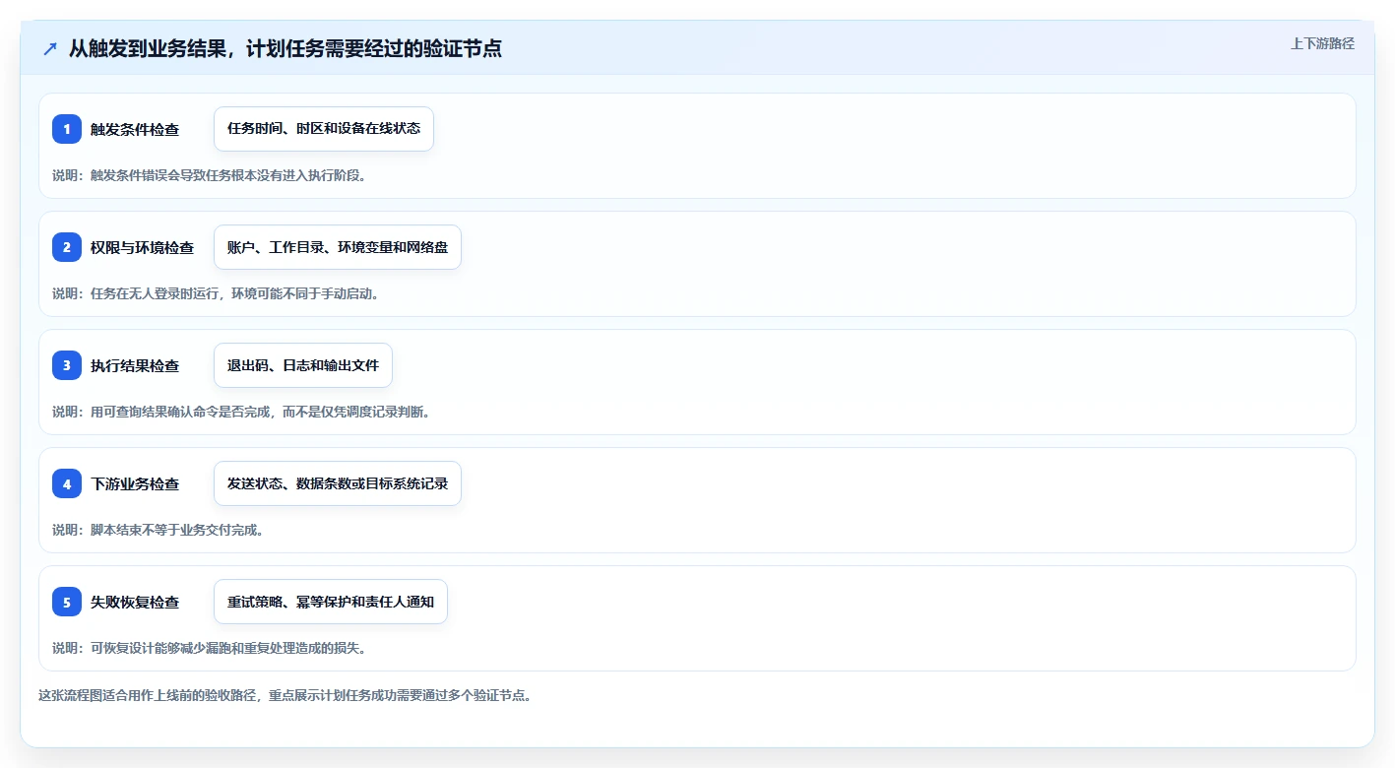This screenshot has height=768, width=1395.
Task: Click the 执行结果检查 step title
Action: [x=135, y=365]
